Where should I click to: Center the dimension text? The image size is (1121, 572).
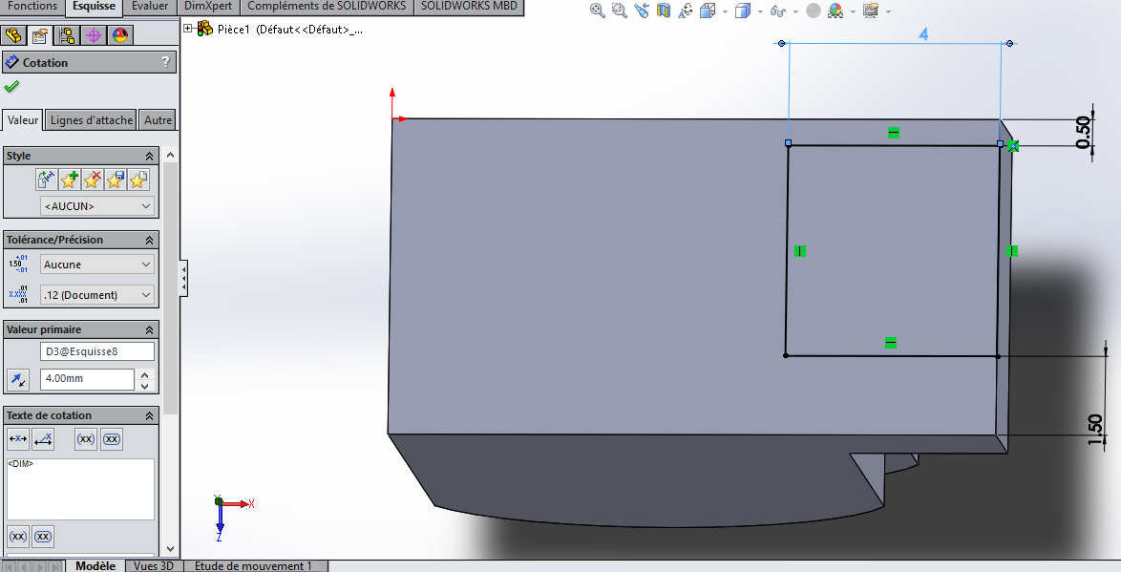pyautogui.click(x=18, y=439)
